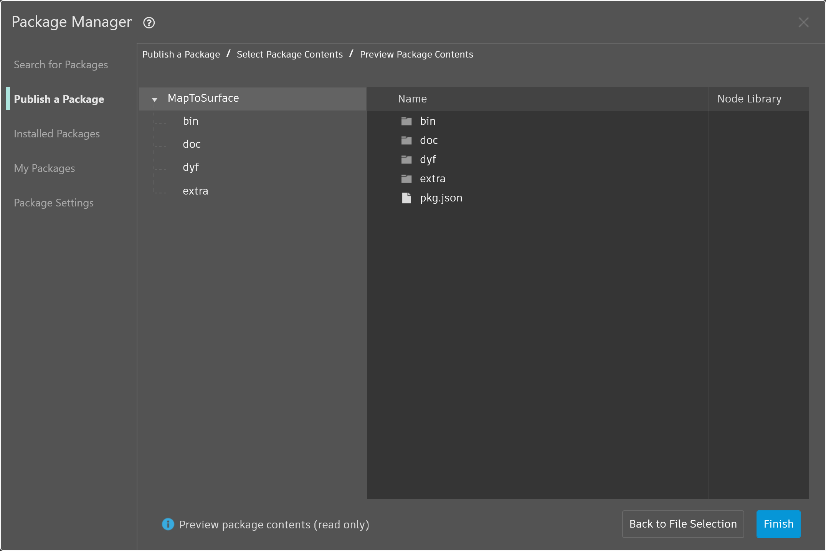Switch to the Installed Packages tab
826x551 pixels.
click(57, 134)
